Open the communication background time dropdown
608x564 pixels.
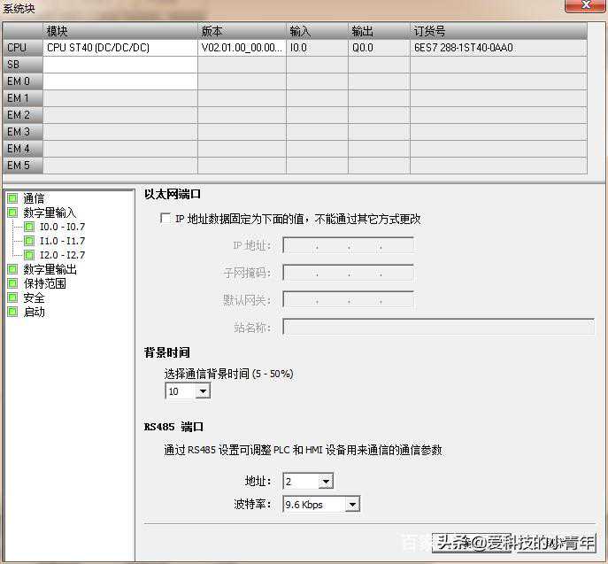pos(203,391)
